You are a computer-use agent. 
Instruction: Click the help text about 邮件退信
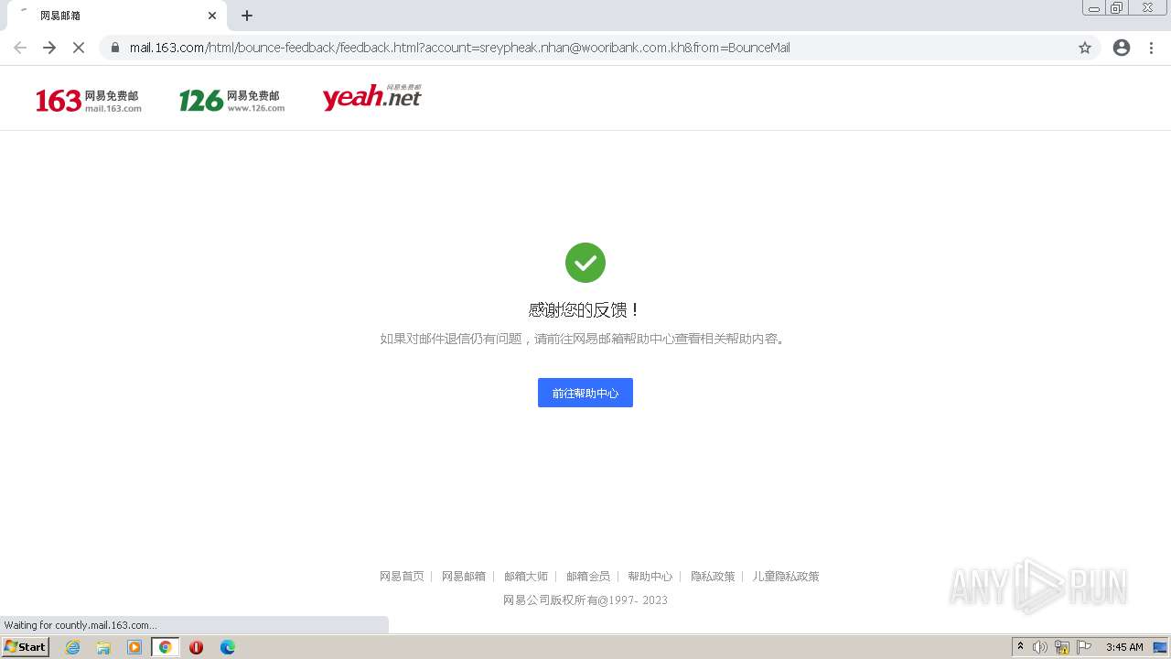coord(585,339)
